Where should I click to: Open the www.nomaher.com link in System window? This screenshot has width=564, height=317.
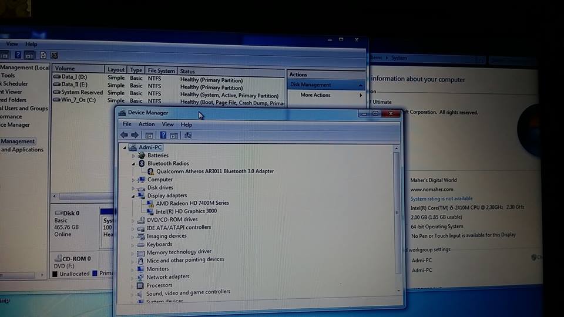[x=432, y=190]
